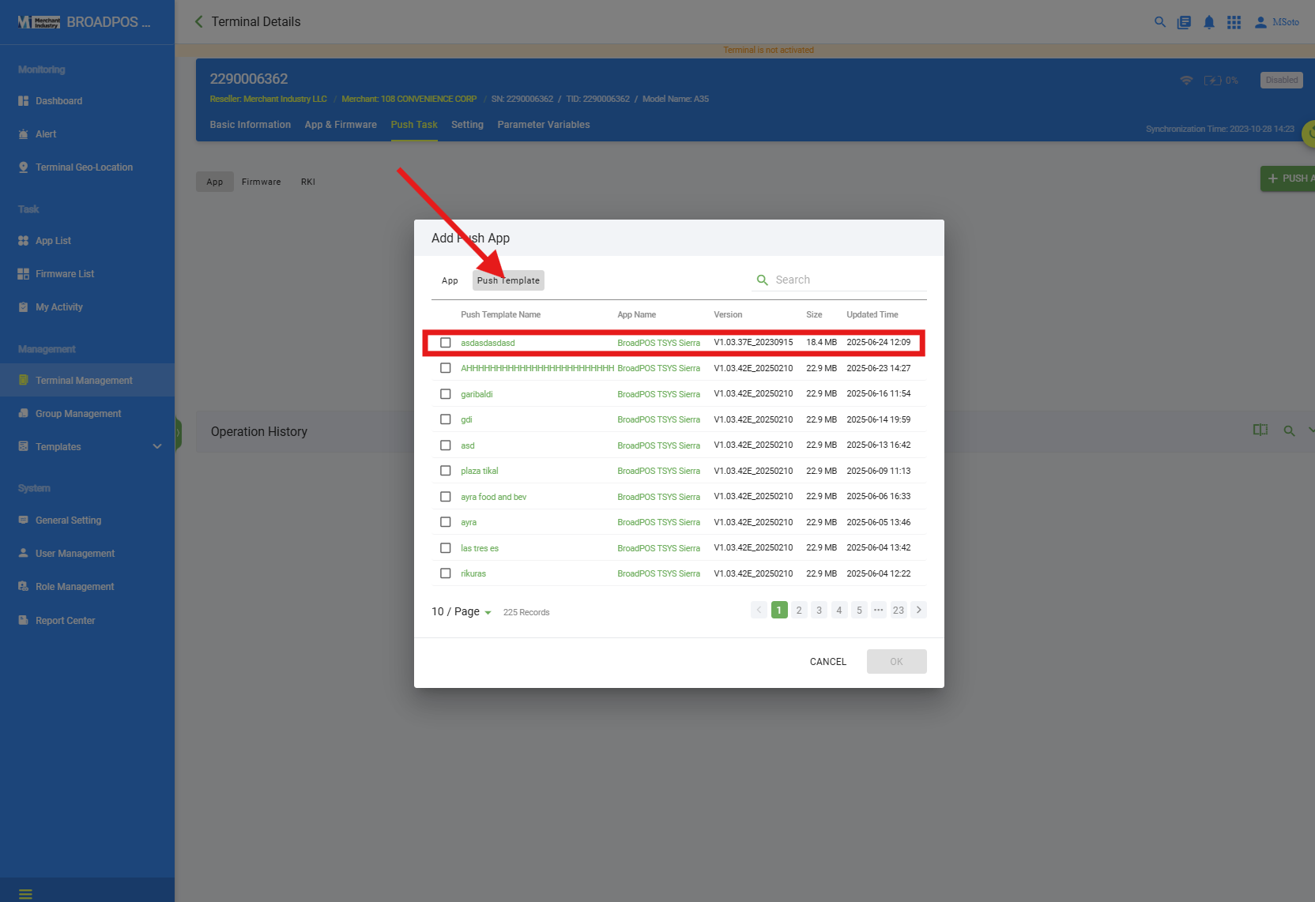The height and width of the screenshot is (902, 1315).
Task: Click the General Setting sidebar icon
Action: click(x=24, y=521)
